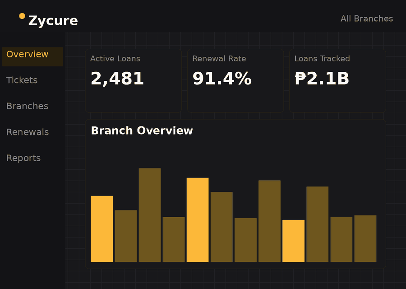Viewport: 406px width, 289px height.
Task: Click the 91.4% value
Action: [x=222, y=78]
